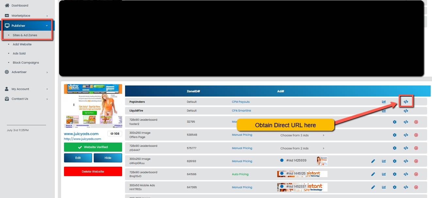Image resolution: width=432 pixels, height=198 pixels.
Task: Get ad code for zone 538548
Action: pos(406,135)
